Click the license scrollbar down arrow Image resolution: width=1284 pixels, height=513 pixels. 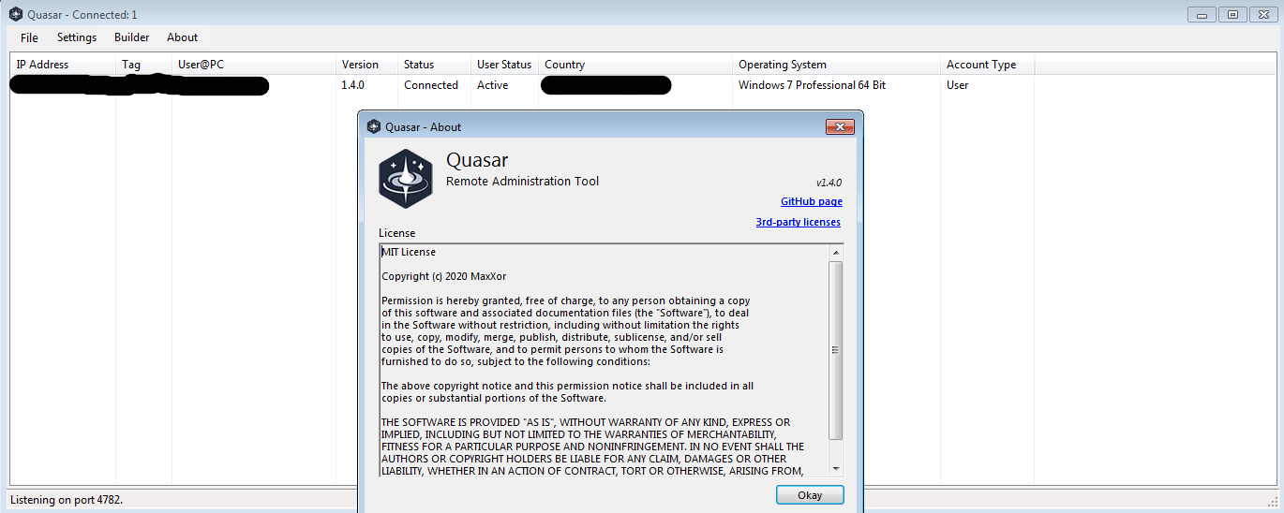[x=836, y=468]
